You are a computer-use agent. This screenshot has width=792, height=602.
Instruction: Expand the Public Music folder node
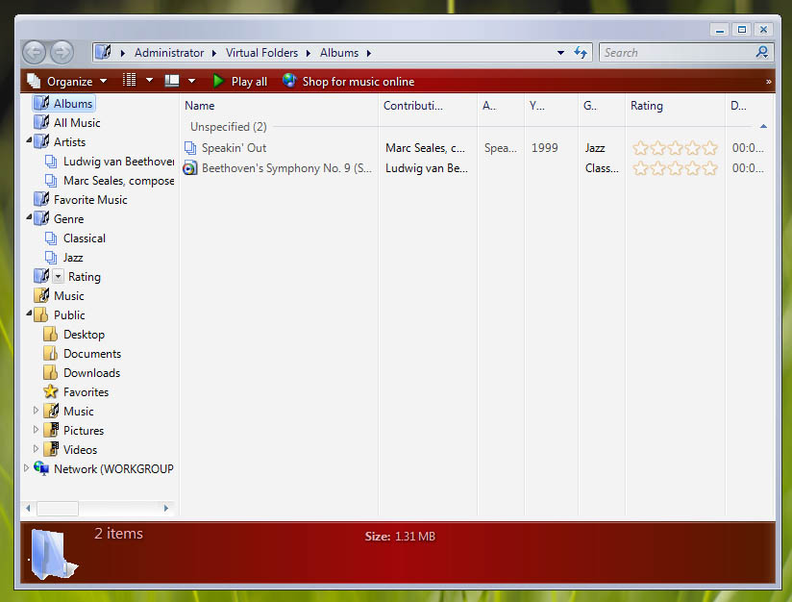pos(36,411)
